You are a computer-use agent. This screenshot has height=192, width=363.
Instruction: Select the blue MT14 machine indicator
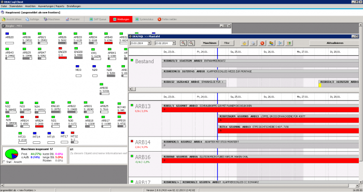point(35,134)
